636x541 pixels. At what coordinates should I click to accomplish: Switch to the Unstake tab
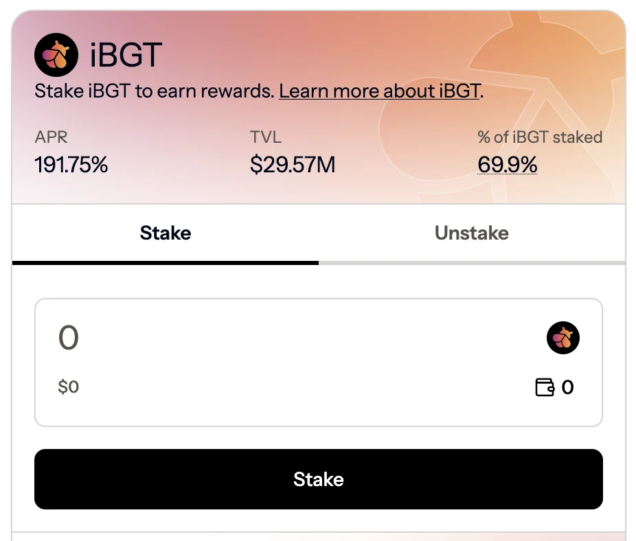click(472, 233)
